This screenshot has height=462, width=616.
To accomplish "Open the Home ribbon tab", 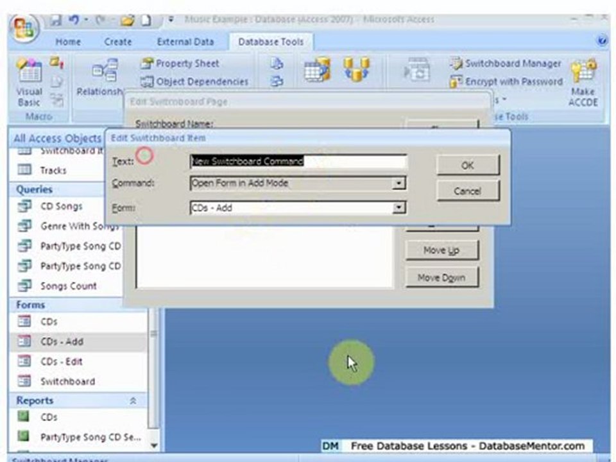I will tap(68, 42).
